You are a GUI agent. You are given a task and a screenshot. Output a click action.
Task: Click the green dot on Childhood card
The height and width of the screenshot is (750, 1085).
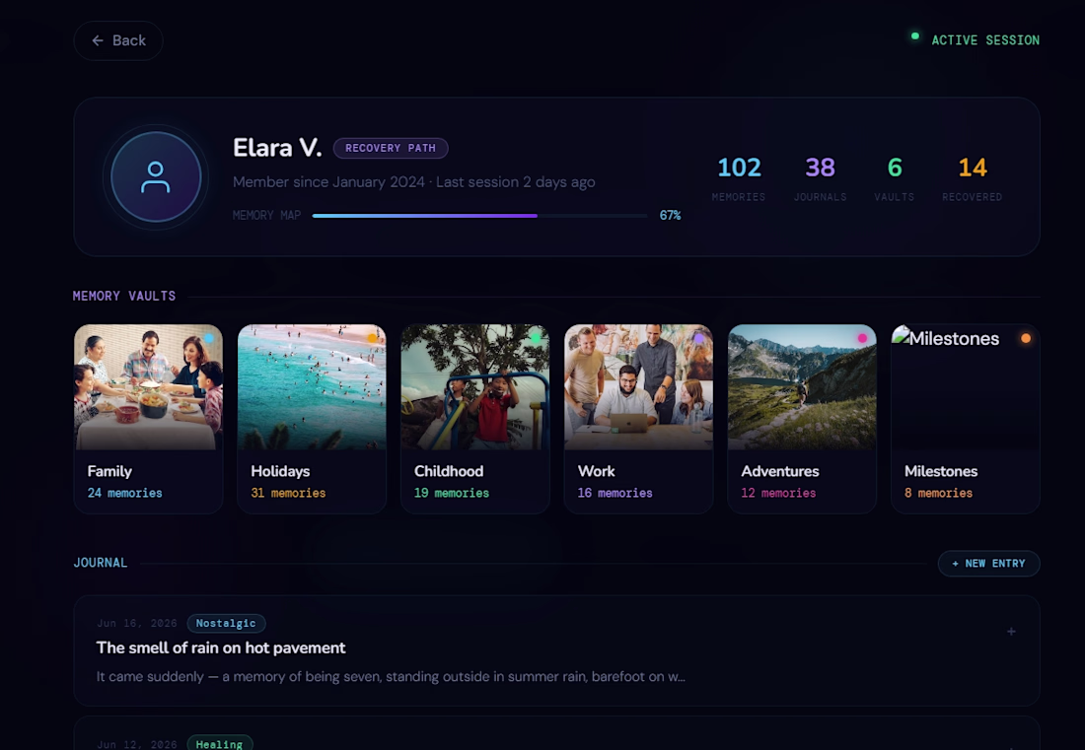pos(536,338)
